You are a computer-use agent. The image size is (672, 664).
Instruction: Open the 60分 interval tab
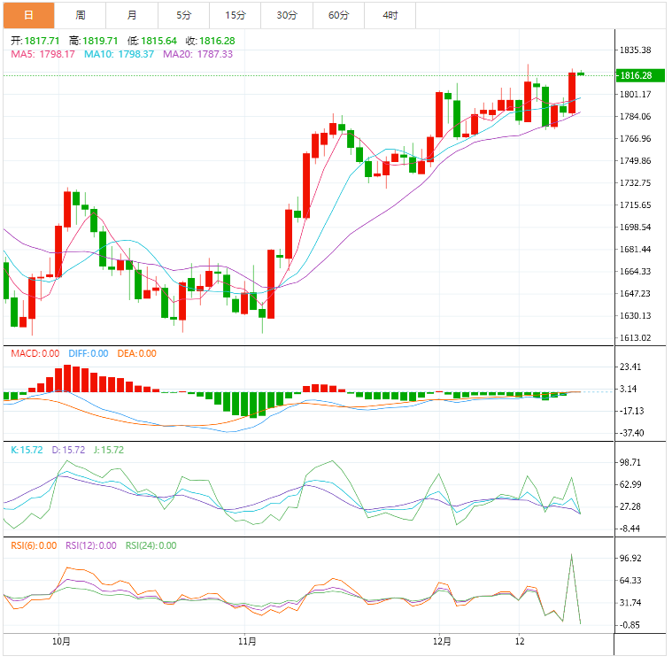click(338, 15)
